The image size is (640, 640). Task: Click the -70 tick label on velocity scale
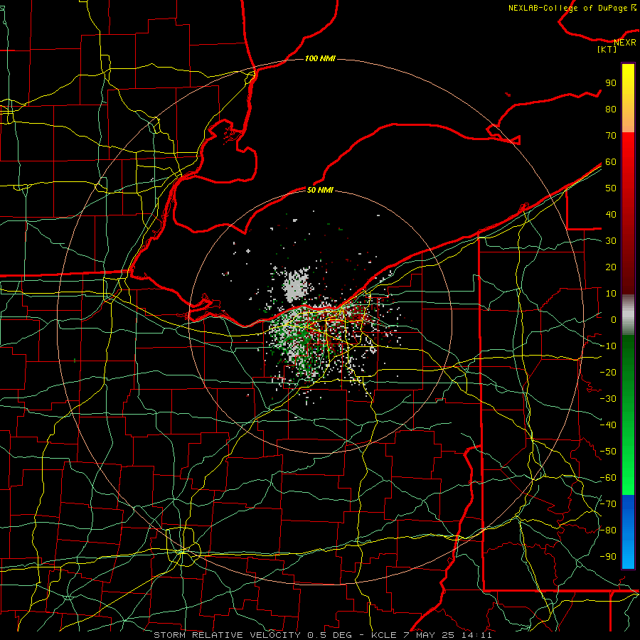(608, 504)
